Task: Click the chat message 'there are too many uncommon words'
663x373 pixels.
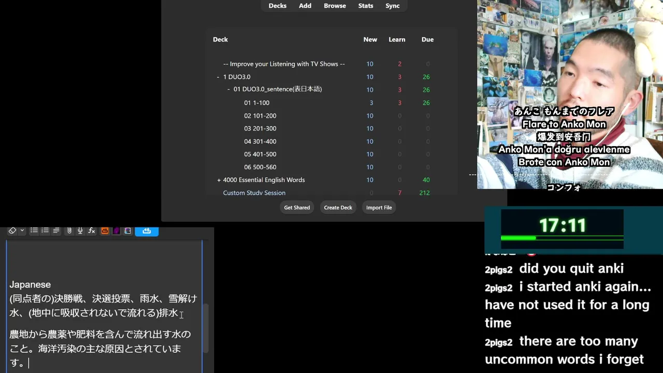Action: coord(565,350)
